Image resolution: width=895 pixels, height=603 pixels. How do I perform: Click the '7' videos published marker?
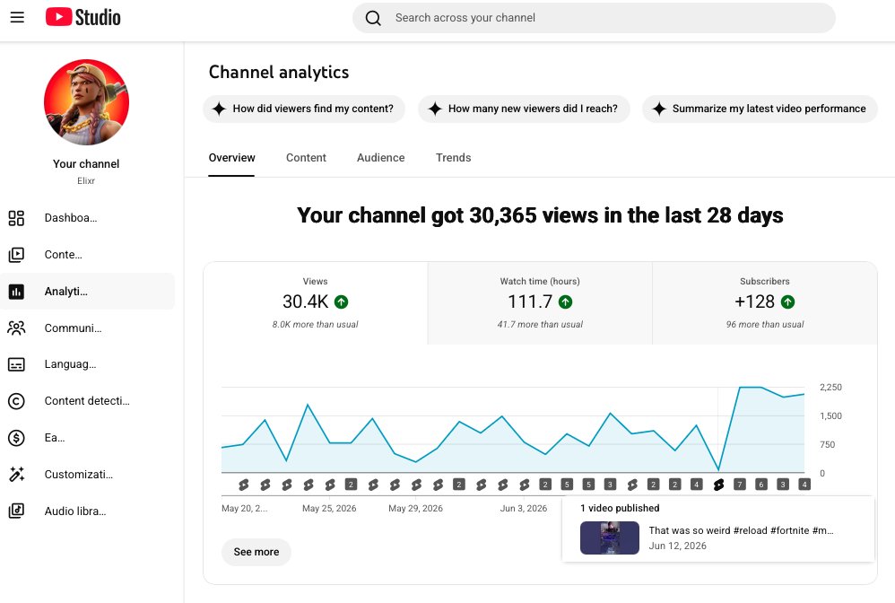tap(740, 485)
